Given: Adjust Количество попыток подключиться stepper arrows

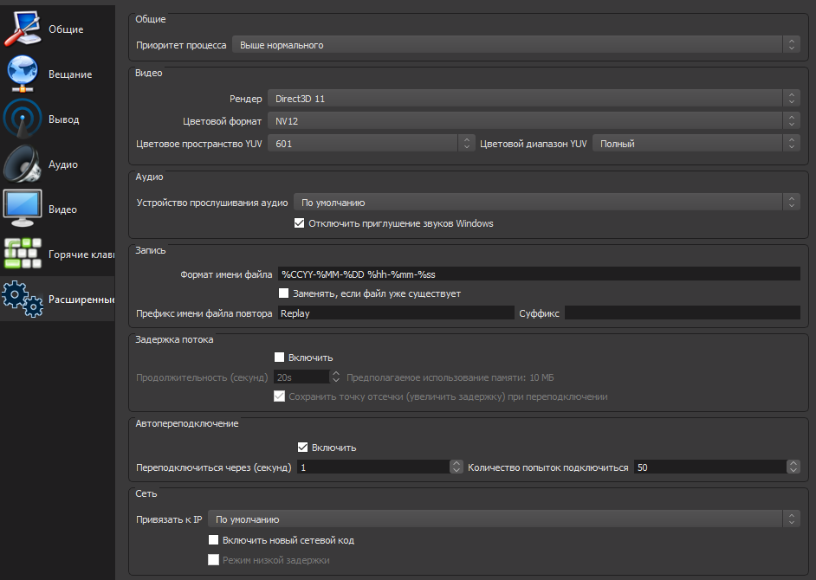Looking at the screenshot, I should [x=793, y=467].
